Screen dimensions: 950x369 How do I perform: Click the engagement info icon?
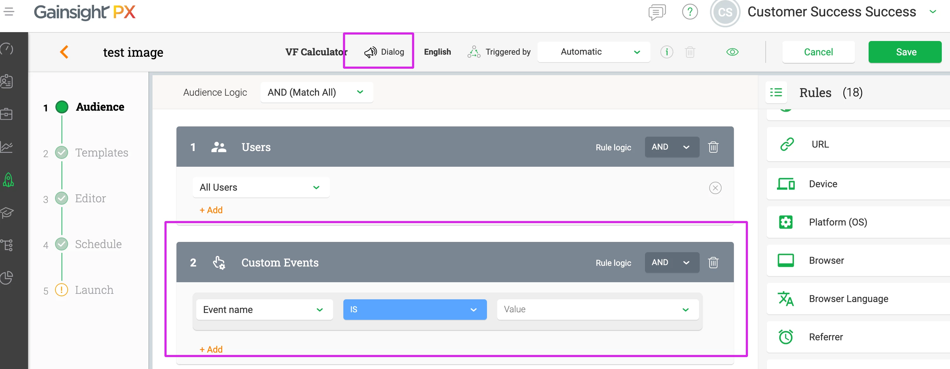(667, 52)
